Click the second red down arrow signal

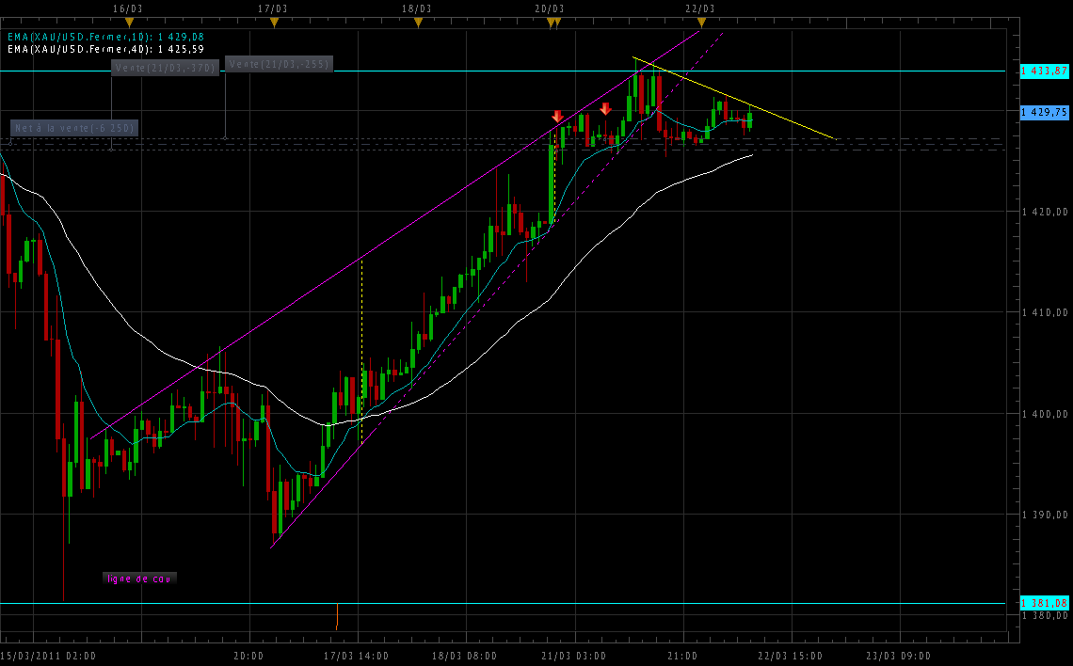605,108
